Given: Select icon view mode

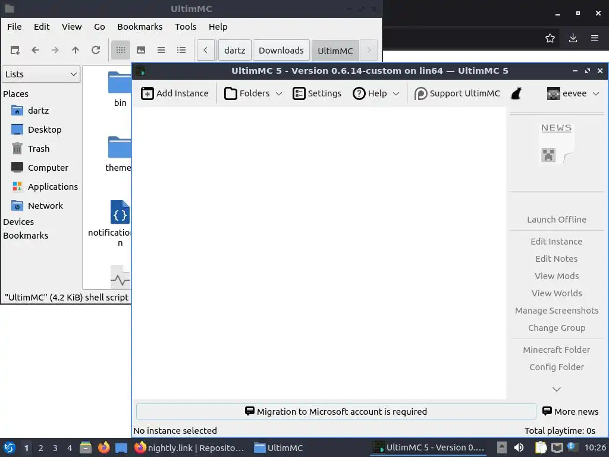Looking at the screenshot, I should (121, 50).
